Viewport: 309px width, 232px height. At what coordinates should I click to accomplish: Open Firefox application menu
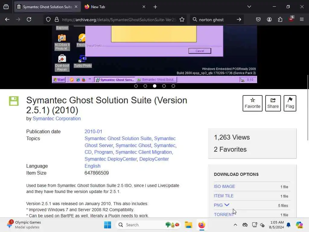pos(302,19)
